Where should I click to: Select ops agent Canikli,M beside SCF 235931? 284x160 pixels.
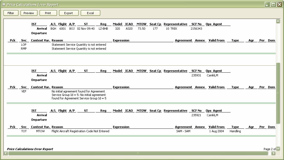212,75
